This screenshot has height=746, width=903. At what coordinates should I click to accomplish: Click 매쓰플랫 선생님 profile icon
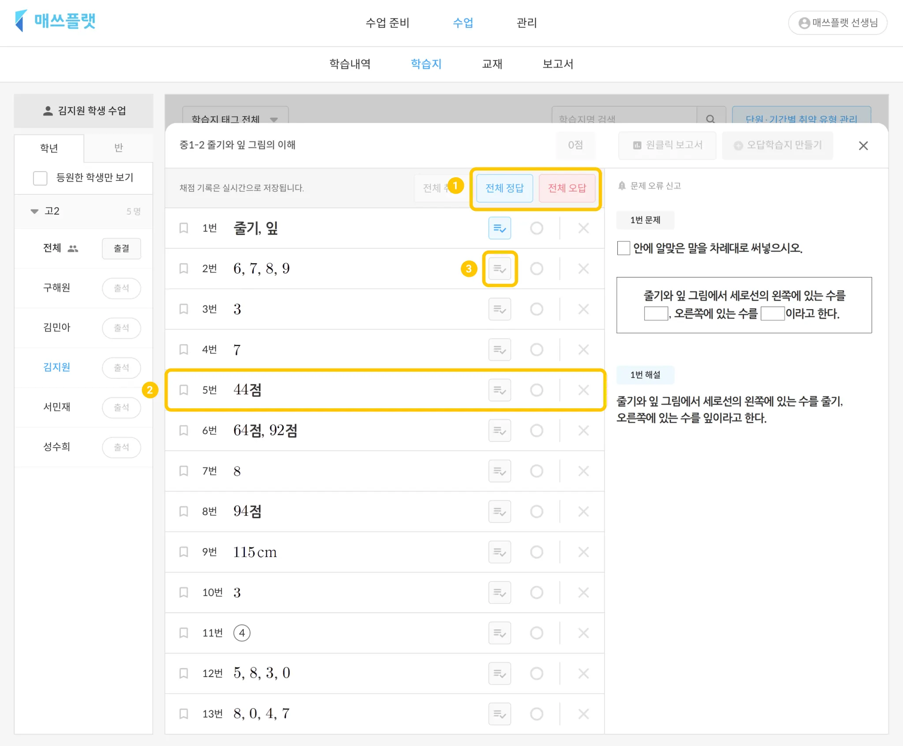coord(804,23)
